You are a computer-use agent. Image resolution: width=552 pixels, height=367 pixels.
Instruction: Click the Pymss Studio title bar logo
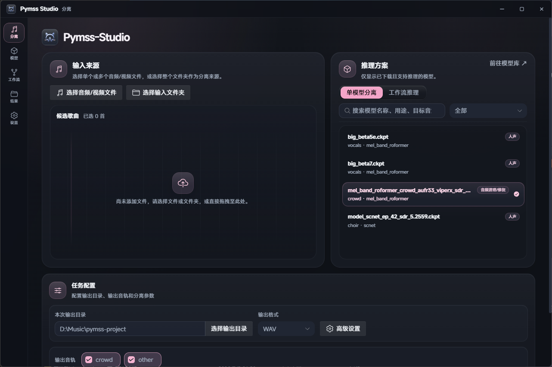(x=11, y=9)
